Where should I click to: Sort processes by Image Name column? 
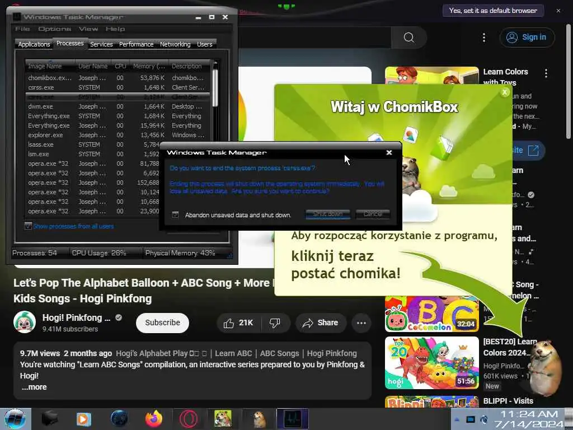(x=50, y=66)
